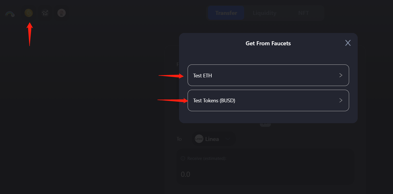Image resolution: width=393 pixels, height=194 pixels.
Task: Click the Receive (estimated) label text
Action: [x=207, y=158]
